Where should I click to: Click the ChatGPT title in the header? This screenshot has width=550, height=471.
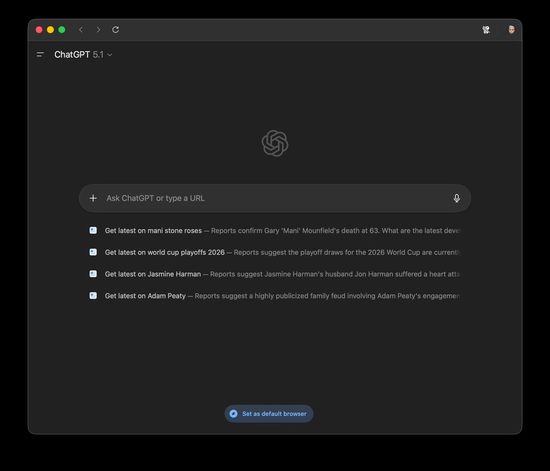coord(72,54)
